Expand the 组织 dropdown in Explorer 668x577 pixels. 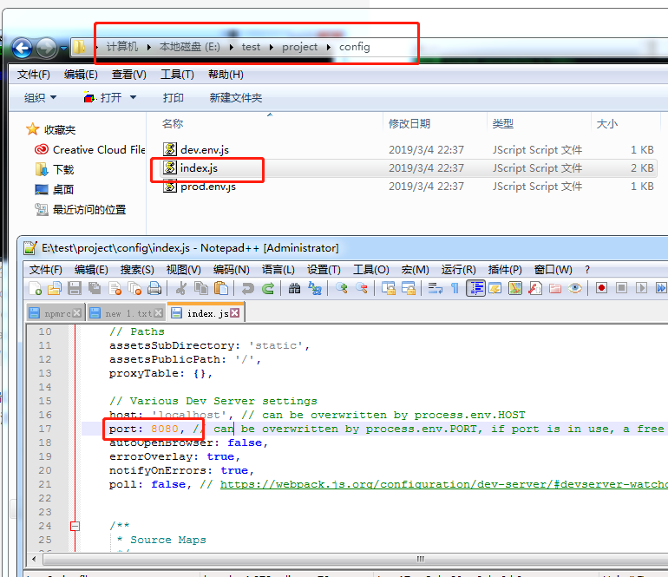(x=41, y=97)
